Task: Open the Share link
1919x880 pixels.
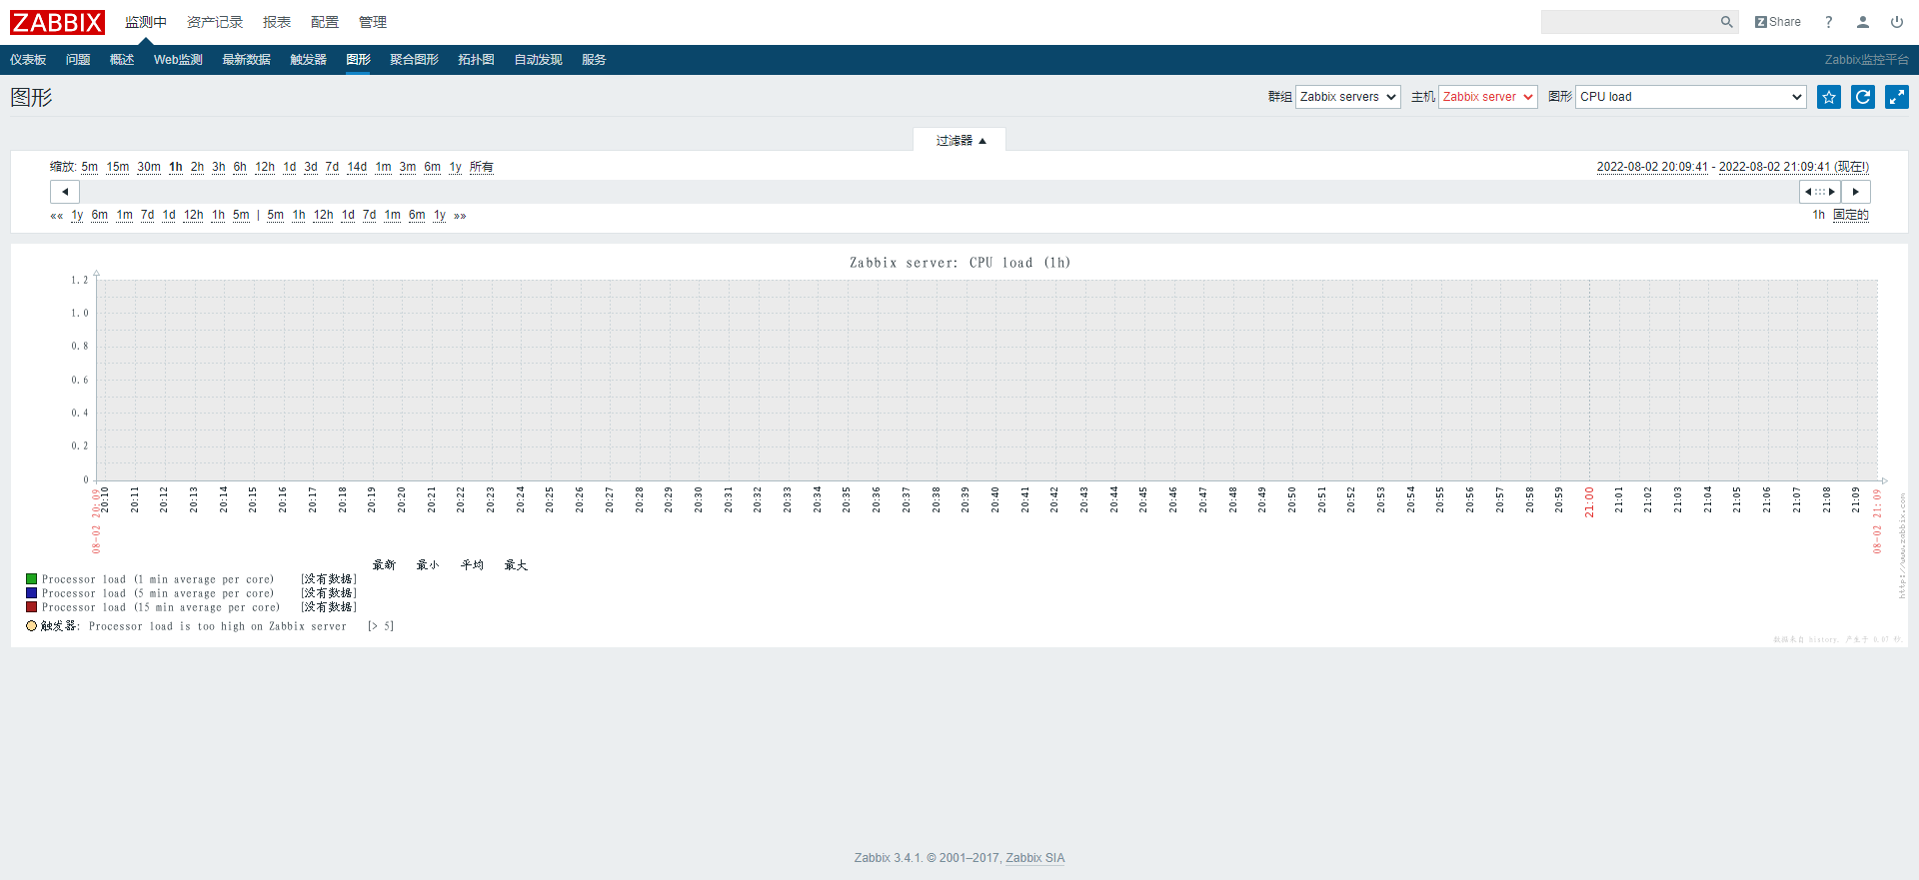Action: [1778, 22]
